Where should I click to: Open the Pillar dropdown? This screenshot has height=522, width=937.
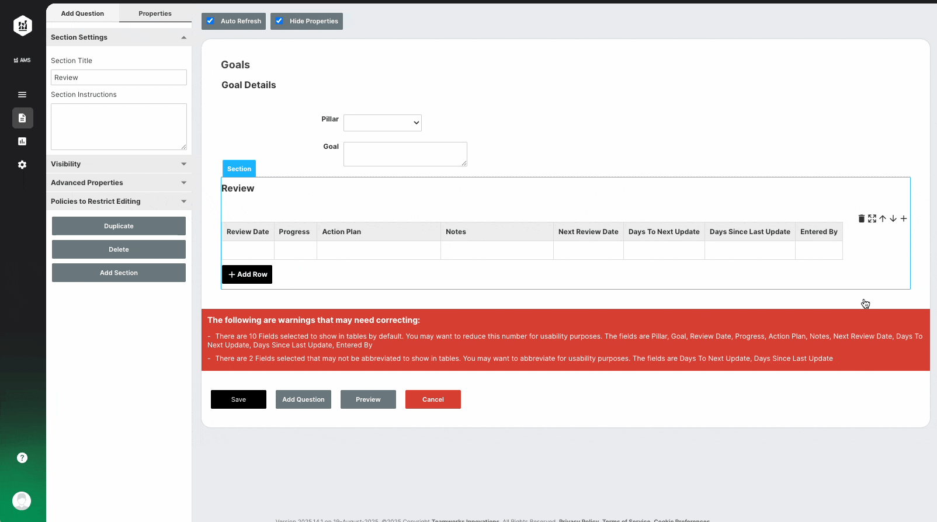(383, 123)
